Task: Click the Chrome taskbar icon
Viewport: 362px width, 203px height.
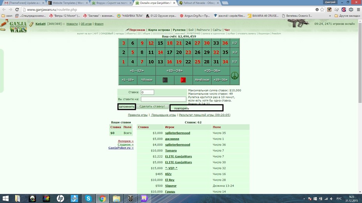Action: (x=102, y=198)
